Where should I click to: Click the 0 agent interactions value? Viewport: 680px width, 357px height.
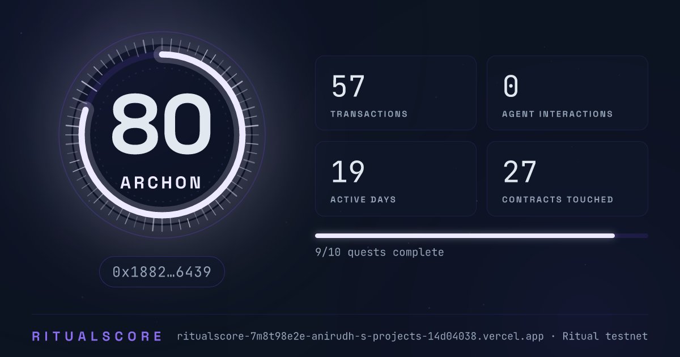[x=511, y=87]
